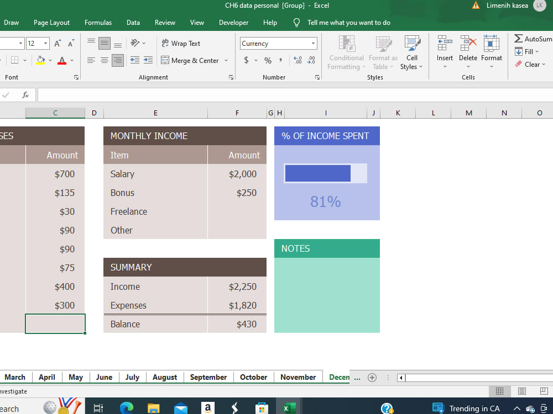
Task: Open Currency number format dropdown
Action: click(x=313, y=43)
